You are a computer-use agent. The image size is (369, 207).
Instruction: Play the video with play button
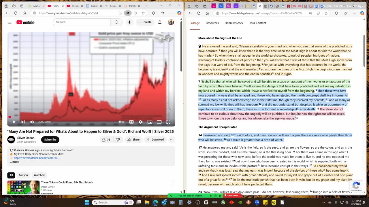point(14,122)
